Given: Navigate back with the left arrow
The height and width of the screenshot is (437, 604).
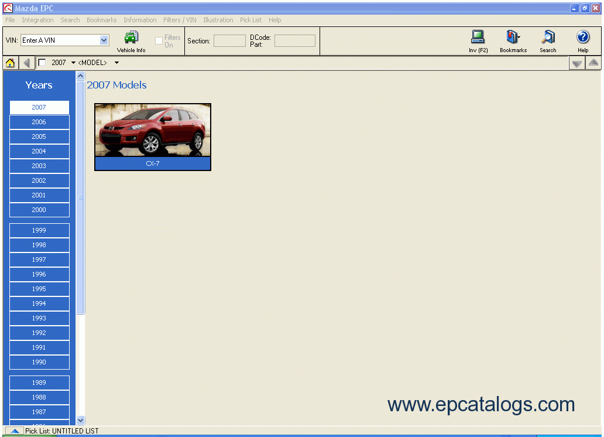Looking at the screenshot, I should pyautogui.click(x=26, y=63).
